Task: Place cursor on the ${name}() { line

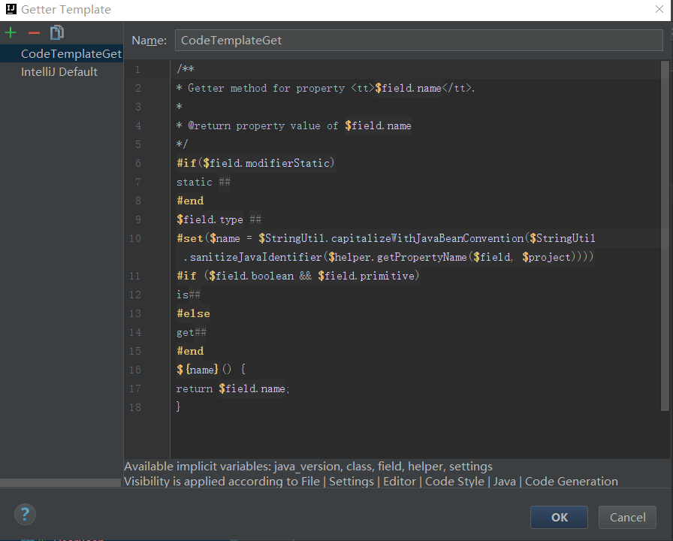Action: [x=211, y=370]
